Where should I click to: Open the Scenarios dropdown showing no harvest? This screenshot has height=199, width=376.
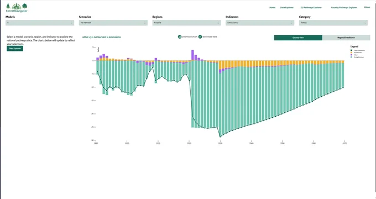pyautogui.click(x=113, y=23)
